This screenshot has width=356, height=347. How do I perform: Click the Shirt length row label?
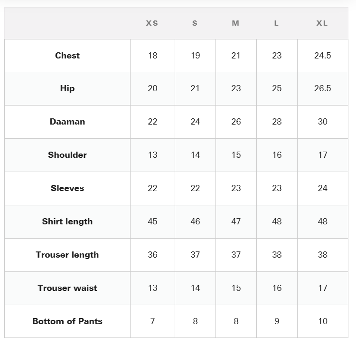67,222
